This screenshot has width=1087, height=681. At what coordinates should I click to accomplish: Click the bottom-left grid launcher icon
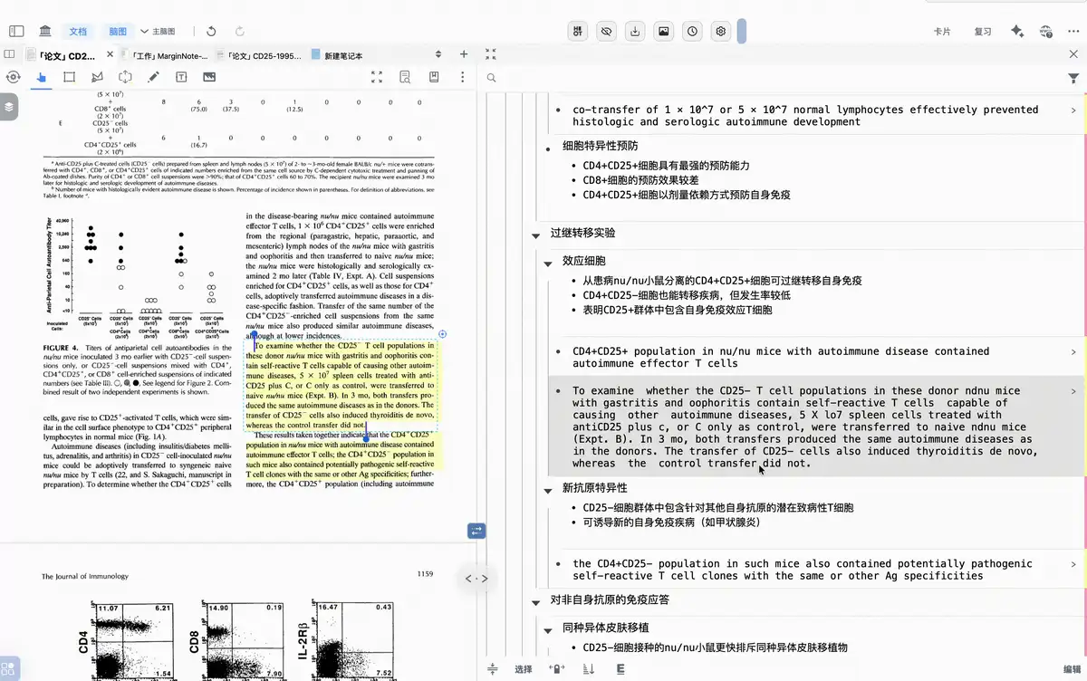click(11, 669)
